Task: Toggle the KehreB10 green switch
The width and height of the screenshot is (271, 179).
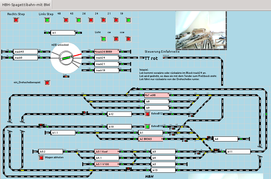Action: click(x=147, y=127)
